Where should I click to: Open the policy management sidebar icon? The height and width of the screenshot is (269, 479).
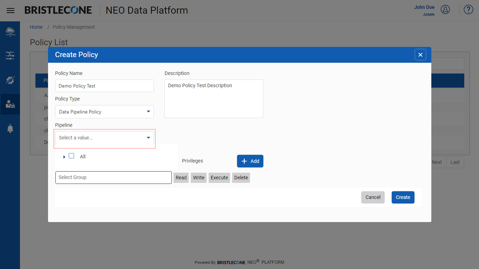coord(10,104)
